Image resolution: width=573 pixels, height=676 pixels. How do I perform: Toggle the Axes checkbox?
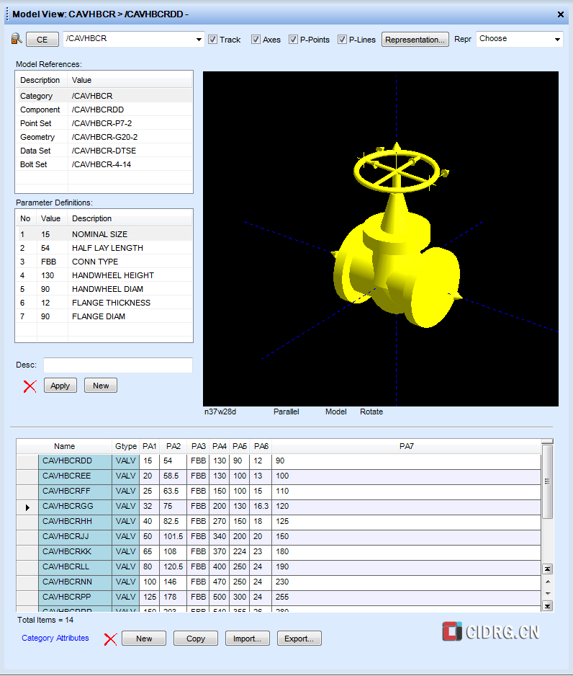256,40
